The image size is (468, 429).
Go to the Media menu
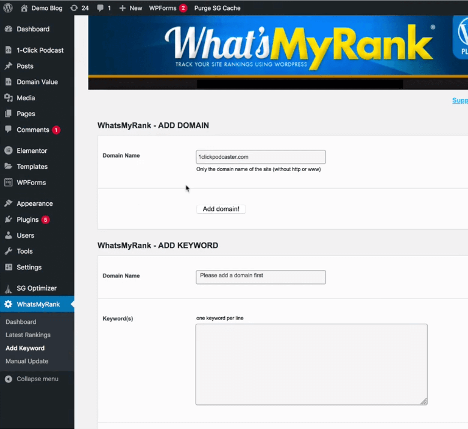tap(26, 98)
